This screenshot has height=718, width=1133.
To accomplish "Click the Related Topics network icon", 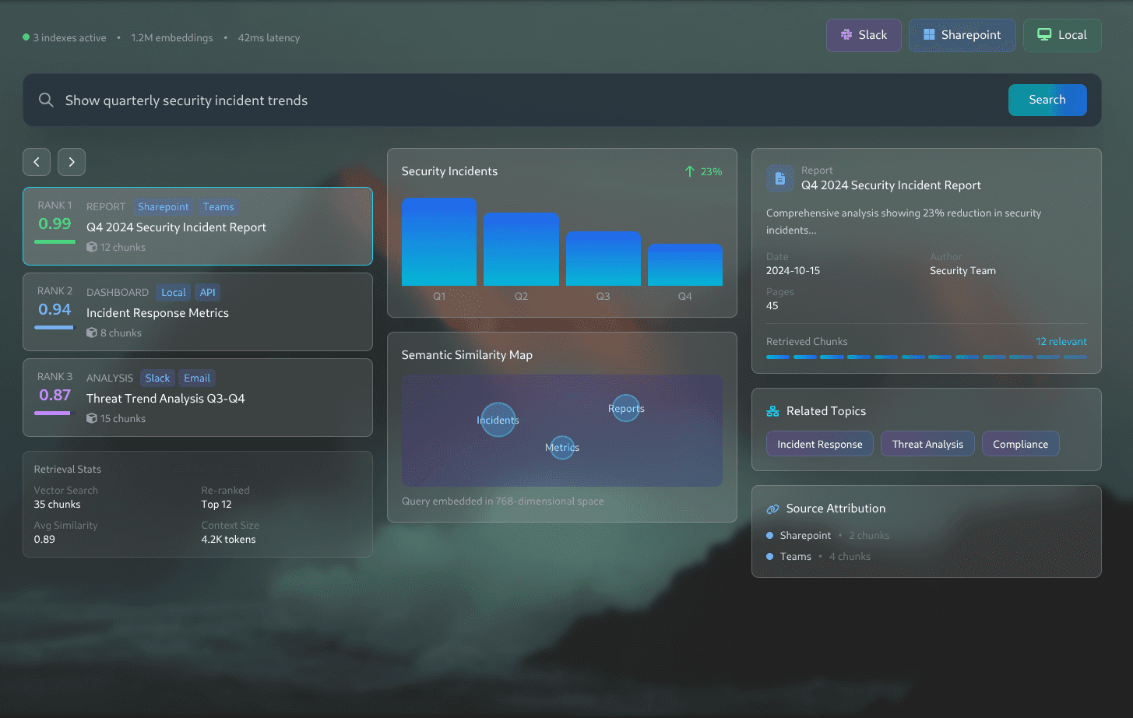I will point(772,411).
